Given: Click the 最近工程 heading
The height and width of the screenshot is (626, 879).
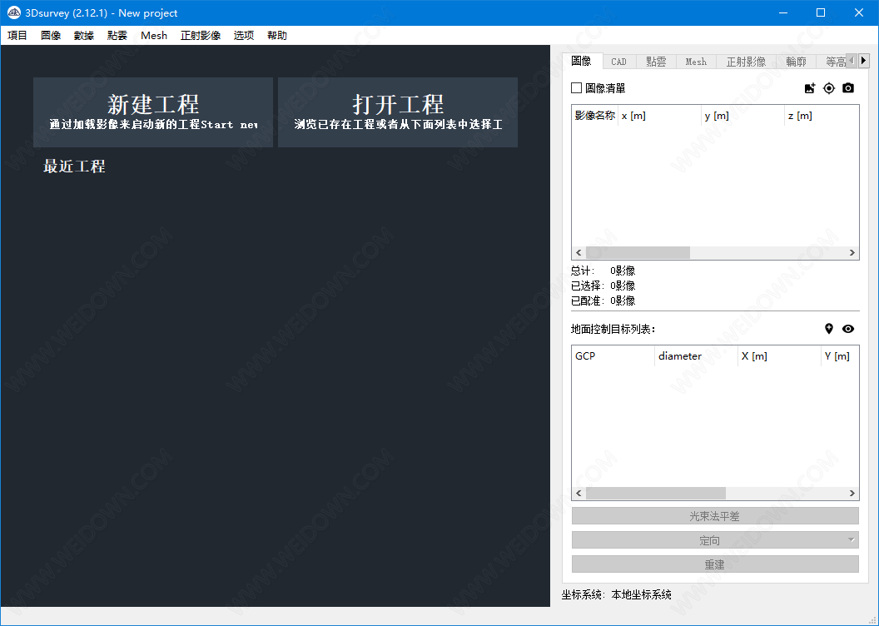Looking at the screenshot, I should pos(75,166).
